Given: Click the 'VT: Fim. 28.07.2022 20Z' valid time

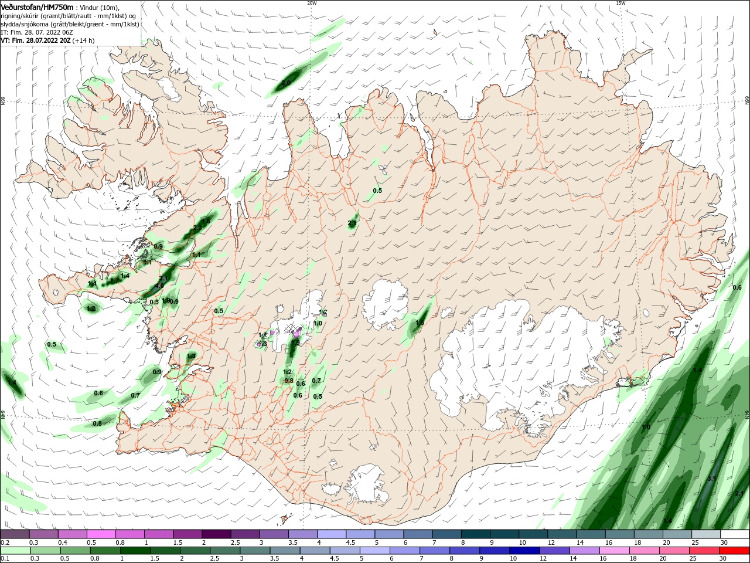Looking at the screenshot, I should pyautogui.click(x=36, y=40).
